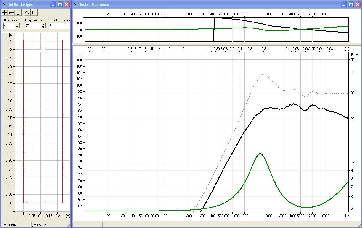Click the 'Baffle designer' window title
This screenshot has height=228, width=362.
pos(21,4)
